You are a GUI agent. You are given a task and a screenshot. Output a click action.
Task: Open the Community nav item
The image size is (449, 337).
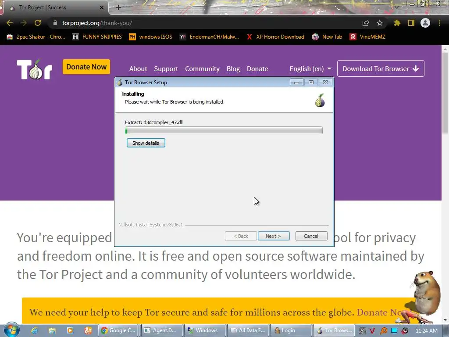pyautogui.click(x=202, y=69)
